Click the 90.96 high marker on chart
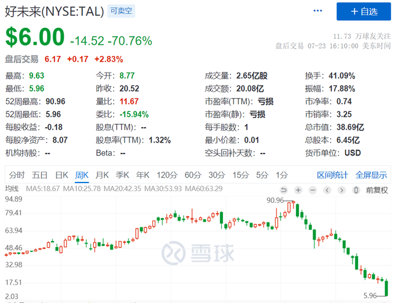Image resolution: width=393 pixels, height=303 pixels. coord(275,200)
